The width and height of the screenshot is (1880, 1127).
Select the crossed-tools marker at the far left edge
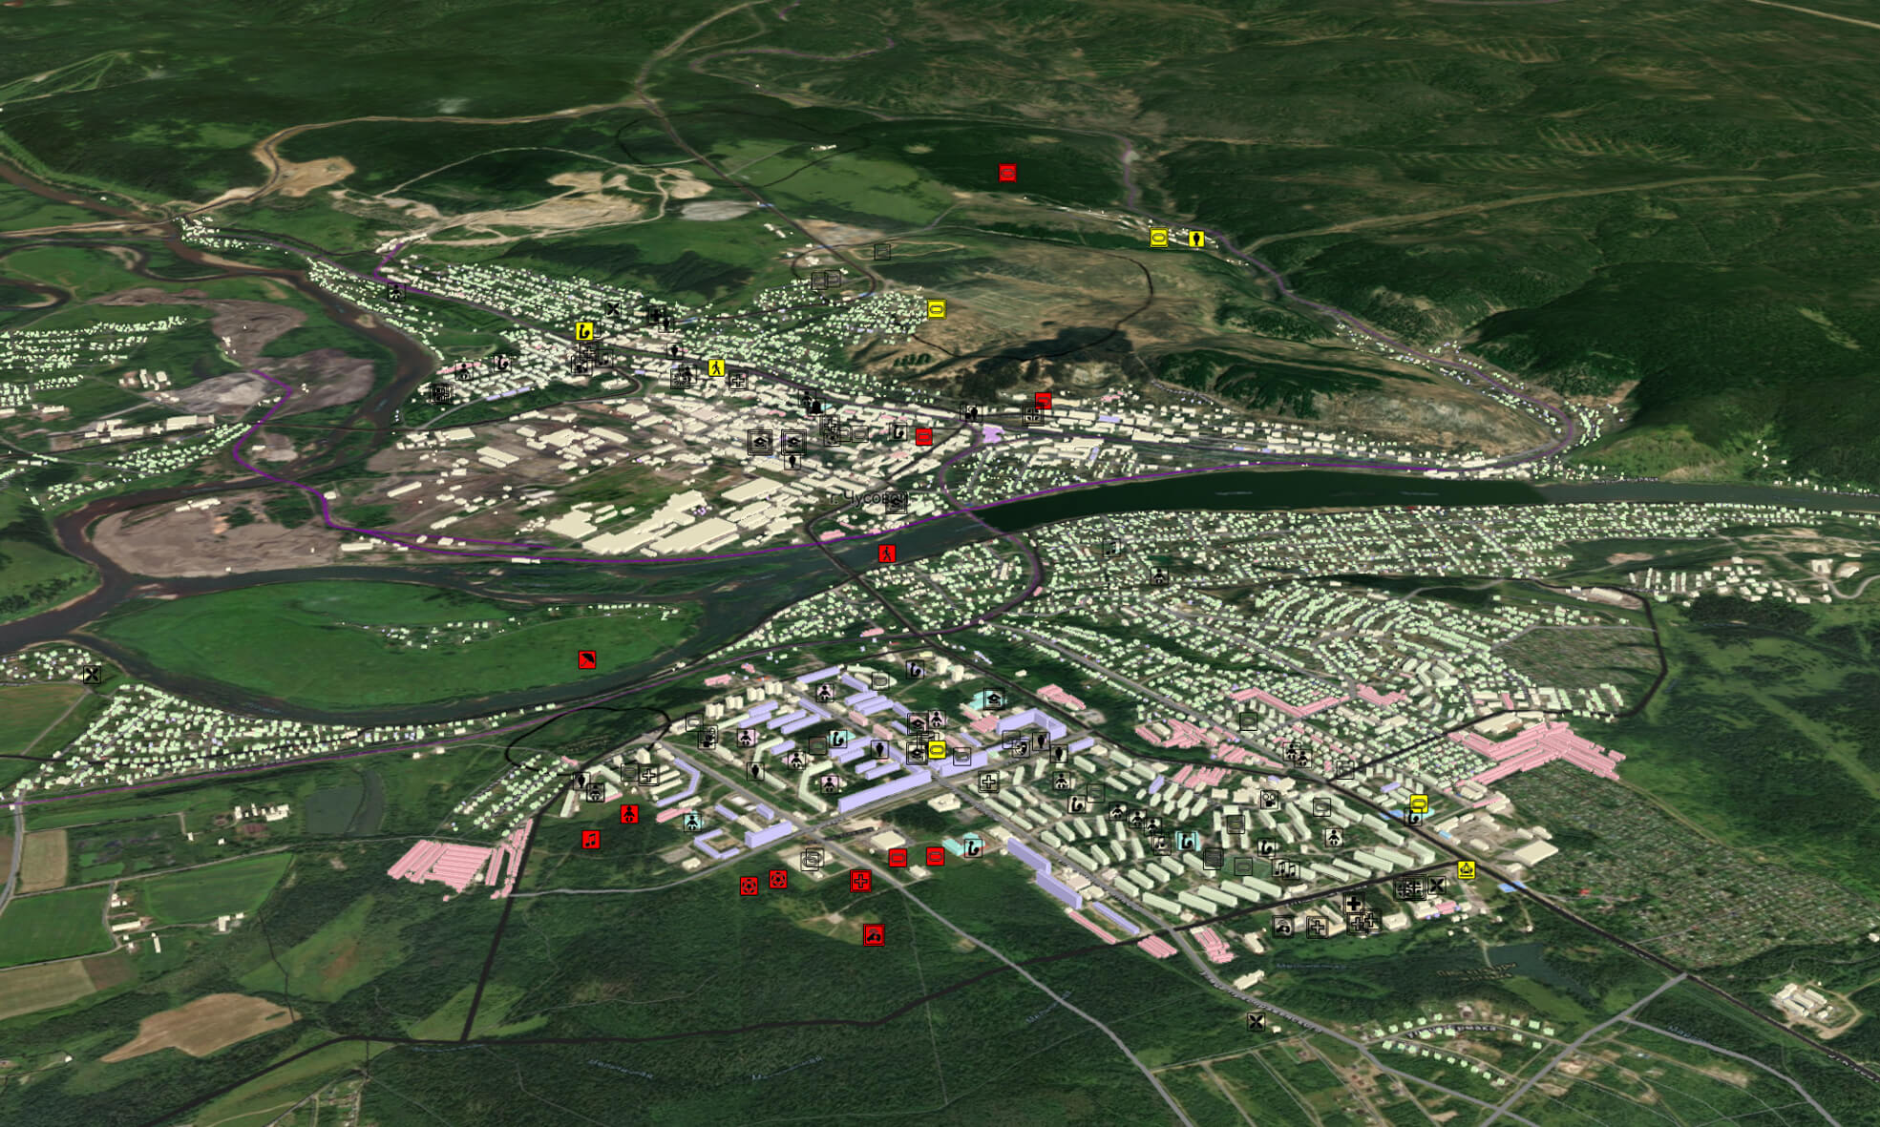pyautogui.click(x=92, y=676)
